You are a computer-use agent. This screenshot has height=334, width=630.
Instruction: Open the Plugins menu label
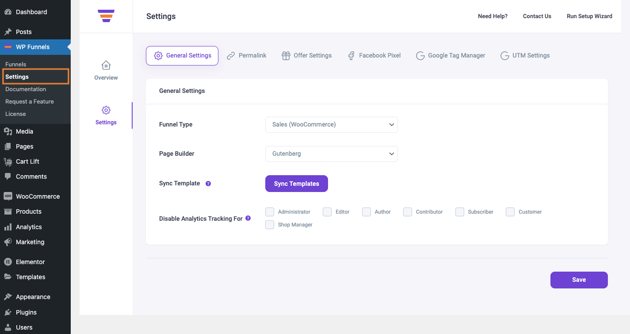point(26,312)
